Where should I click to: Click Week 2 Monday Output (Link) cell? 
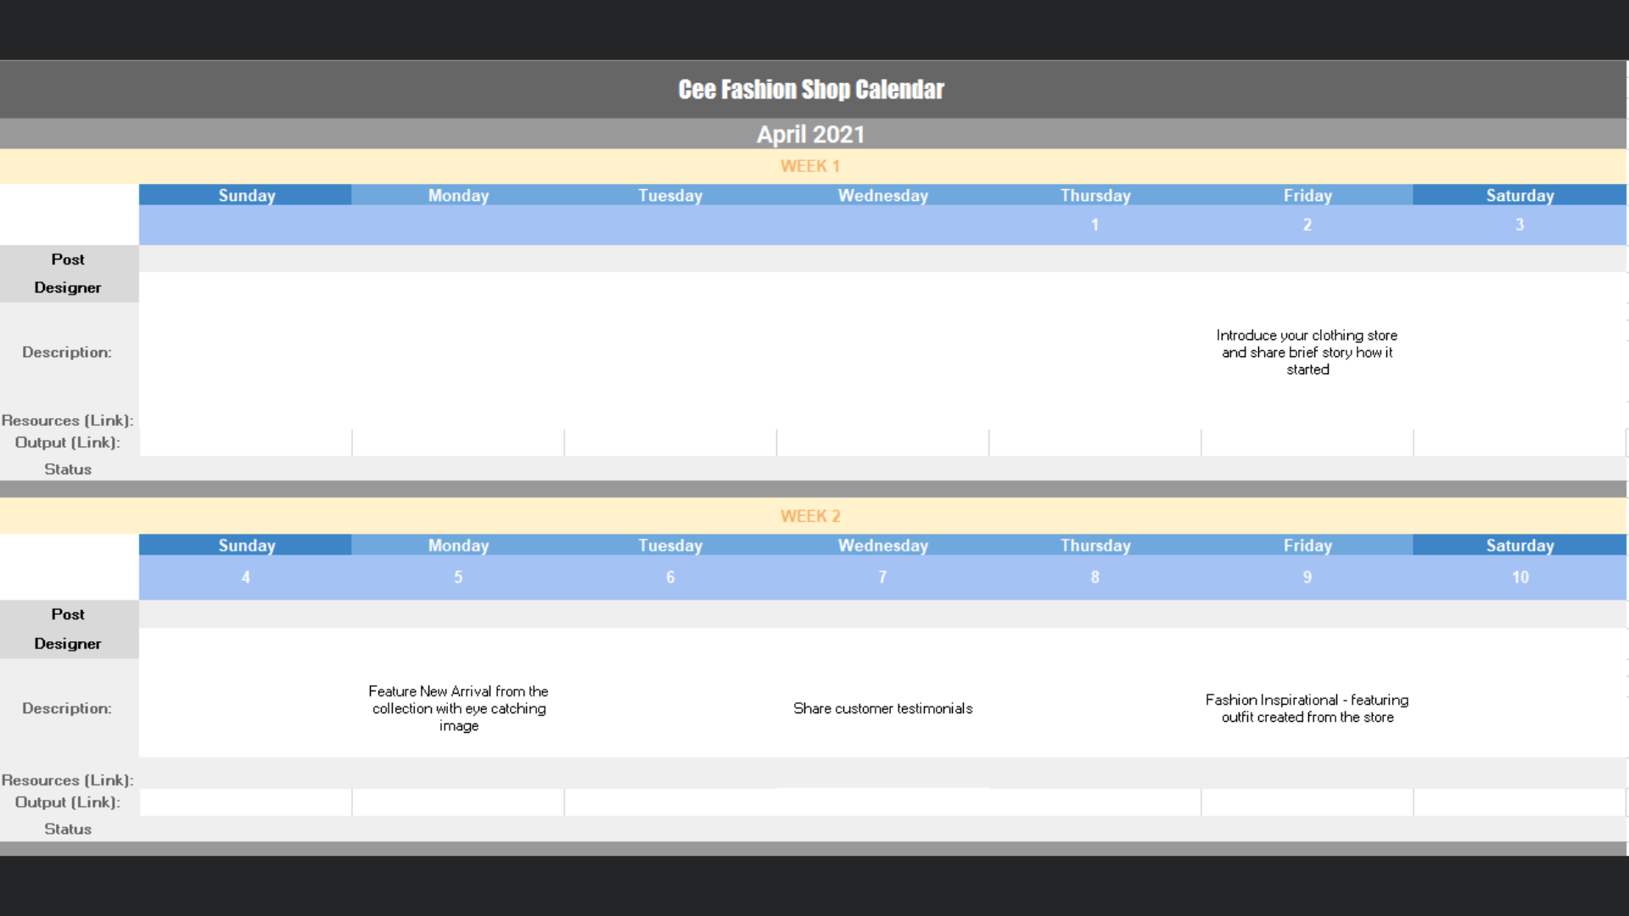point(458,802)
